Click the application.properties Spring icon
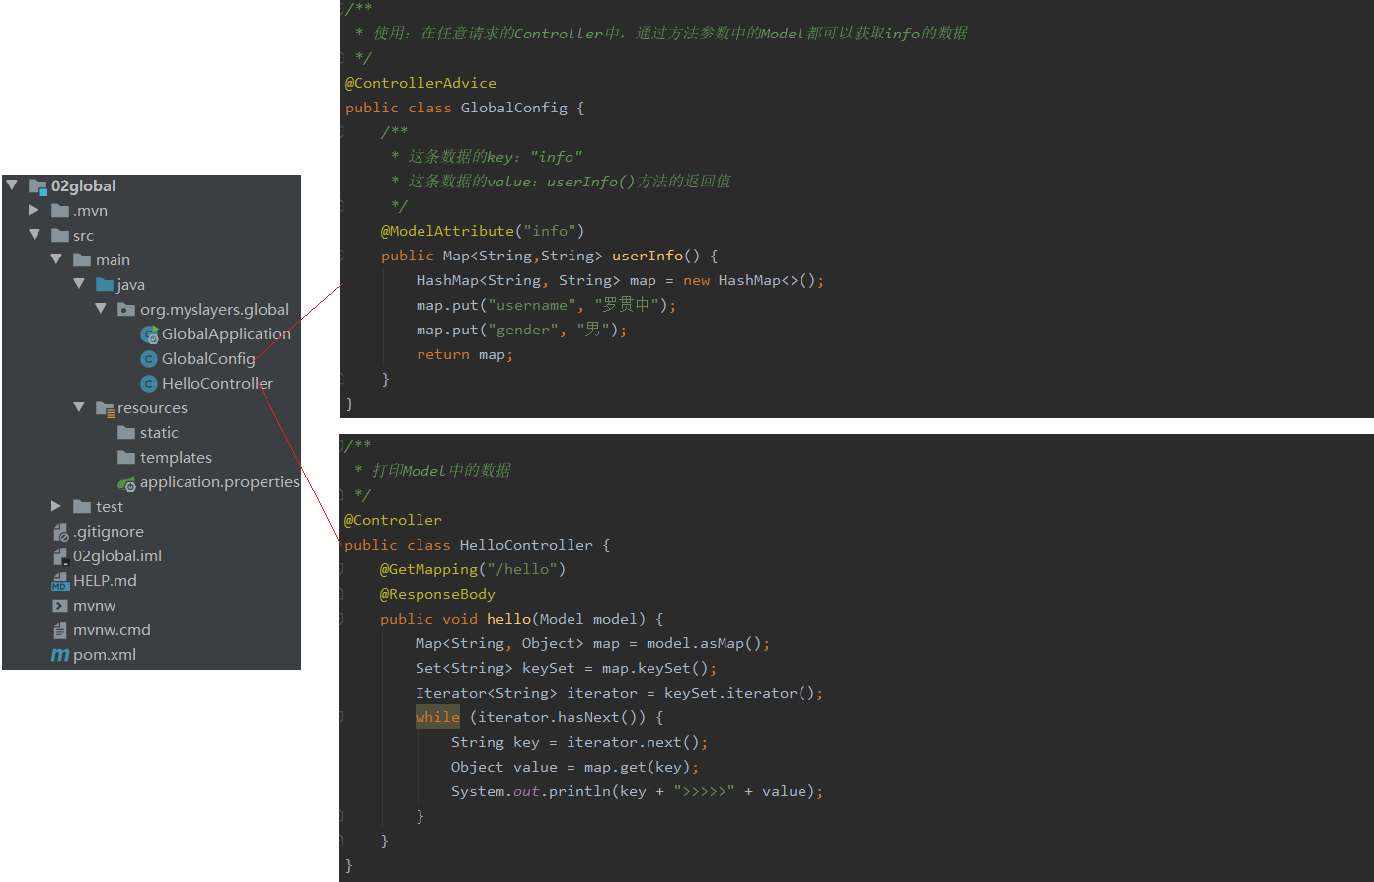Image resolution: width=1374 pixels, height=882 pixels. coord(126,483)
